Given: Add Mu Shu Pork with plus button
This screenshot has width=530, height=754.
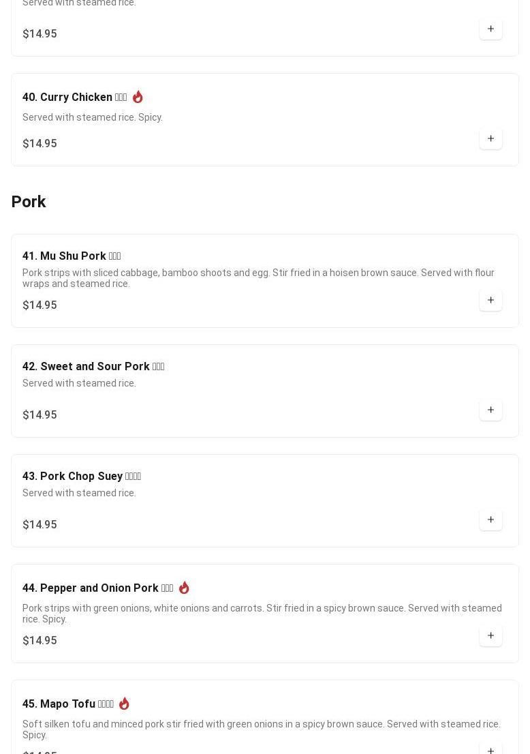Looking at the screenshot, I should tap(490, 300).
